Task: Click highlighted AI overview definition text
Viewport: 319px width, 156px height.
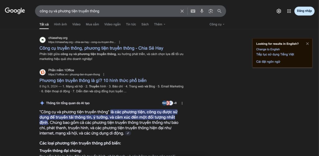Action: coord(109,117)
